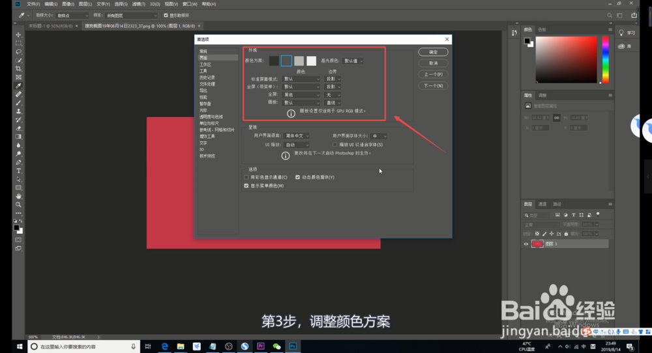Select the Spot Healing Brush tool
The image size is (652, 353).
18,94
